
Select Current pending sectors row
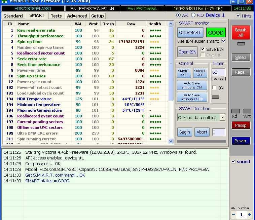(85, 122)
